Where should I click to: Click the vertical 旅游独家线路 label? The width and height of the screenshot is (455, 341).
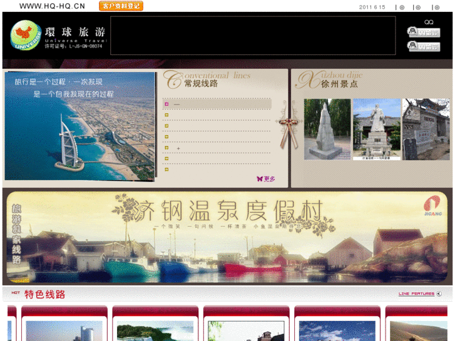16,233
